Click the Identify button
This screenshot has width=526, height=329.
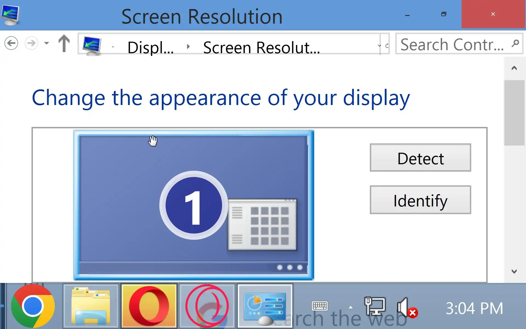click(x=420, y=200)
